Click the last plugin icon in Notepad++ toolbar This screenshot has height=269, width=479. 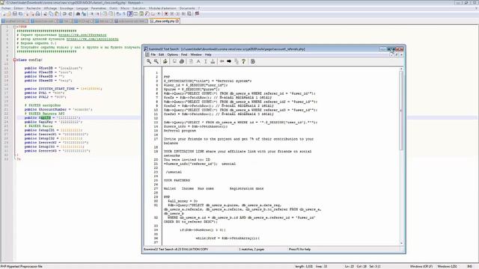pos(197,13)
